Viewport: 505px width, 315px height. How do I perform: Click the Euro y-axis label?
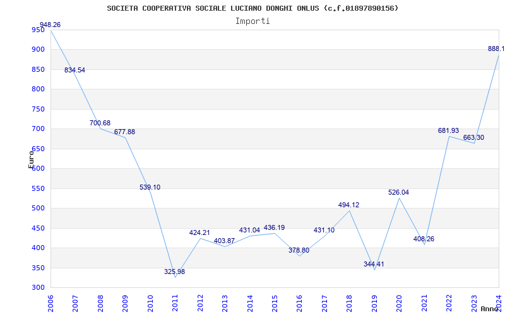coord(31,159)
